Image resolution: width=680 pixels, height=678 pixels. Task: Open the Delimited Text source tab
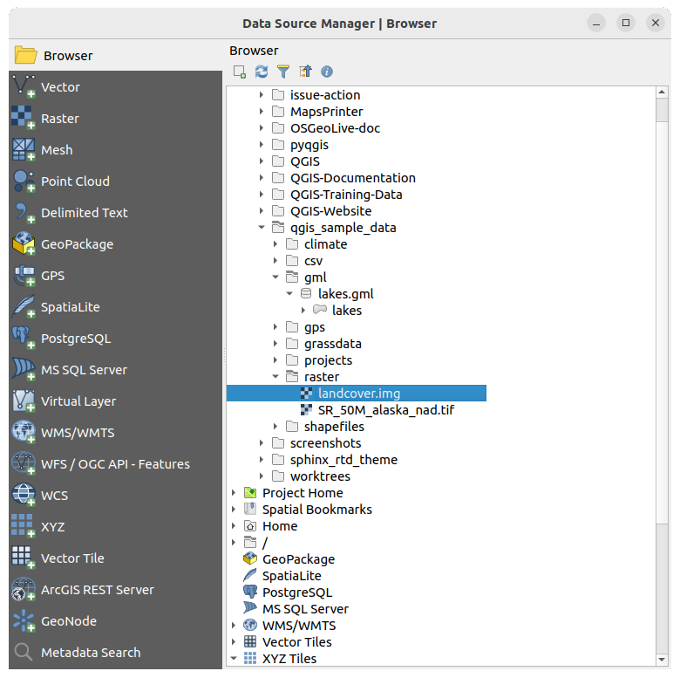[84, 213]
